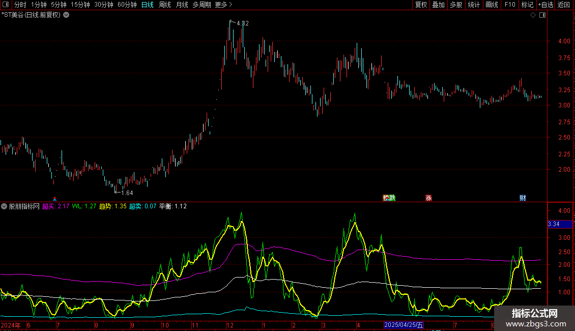Select the 30分钟 period tab
Screen dimensions: 575x331
pos(104,5)
